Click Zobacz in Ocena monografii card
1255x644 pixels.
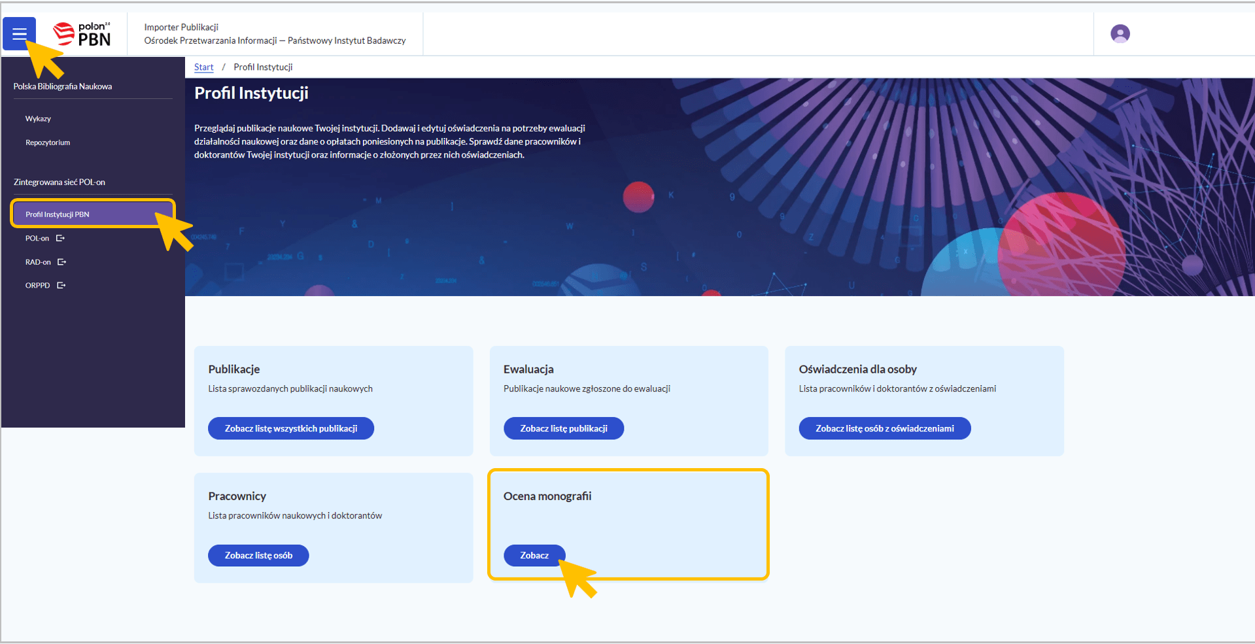(x=534, y=556)
